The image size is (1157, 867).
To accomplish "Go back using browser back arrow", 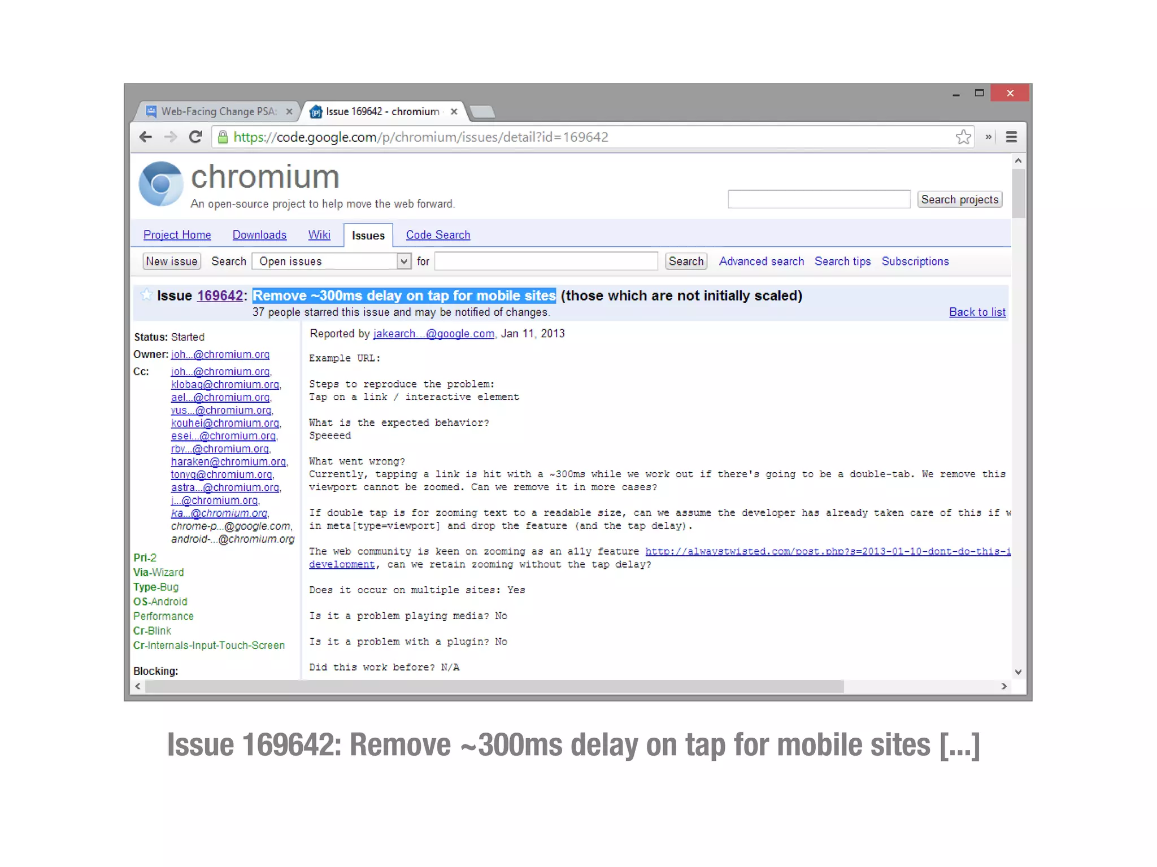I will tap(146, 137).
